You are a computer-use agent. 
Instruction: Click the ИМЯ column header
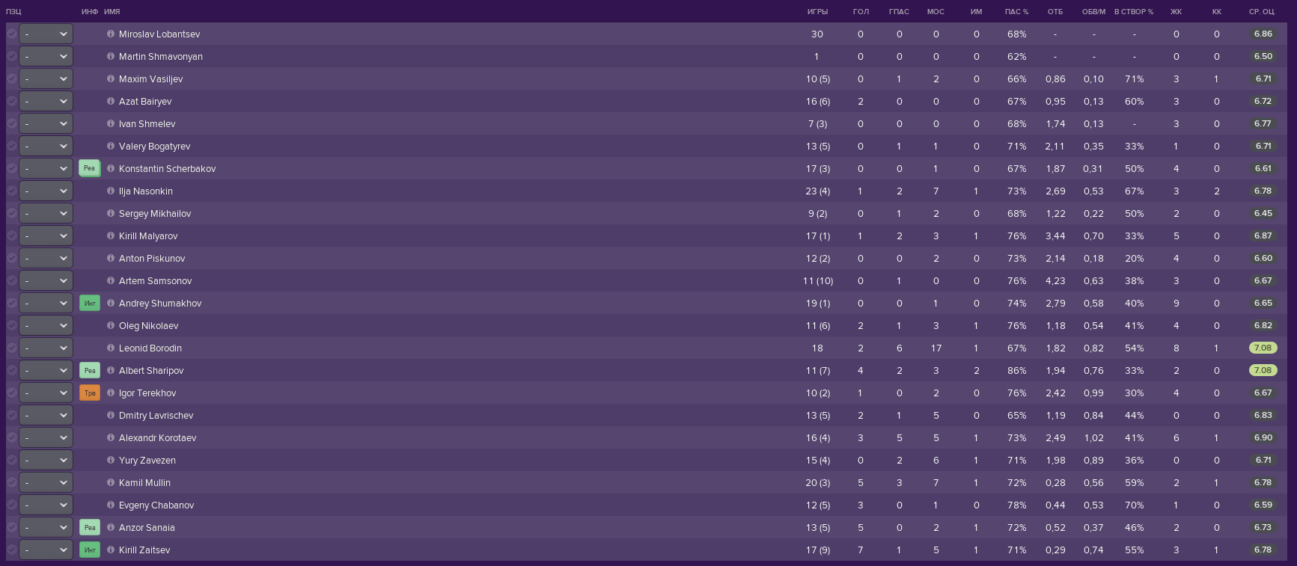(112, 11)
